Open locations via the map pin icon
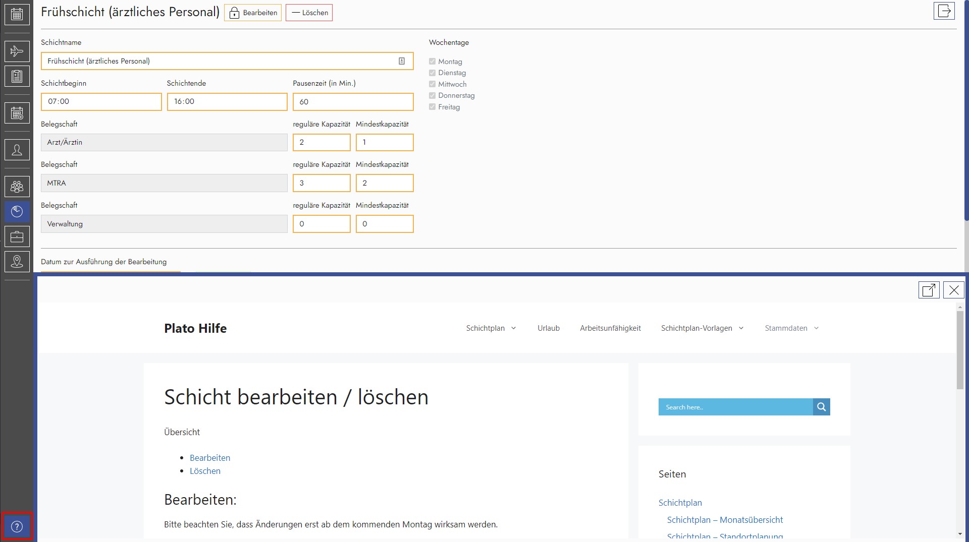Viewport: 969px width, 542px height. click(x=17, y=261)
